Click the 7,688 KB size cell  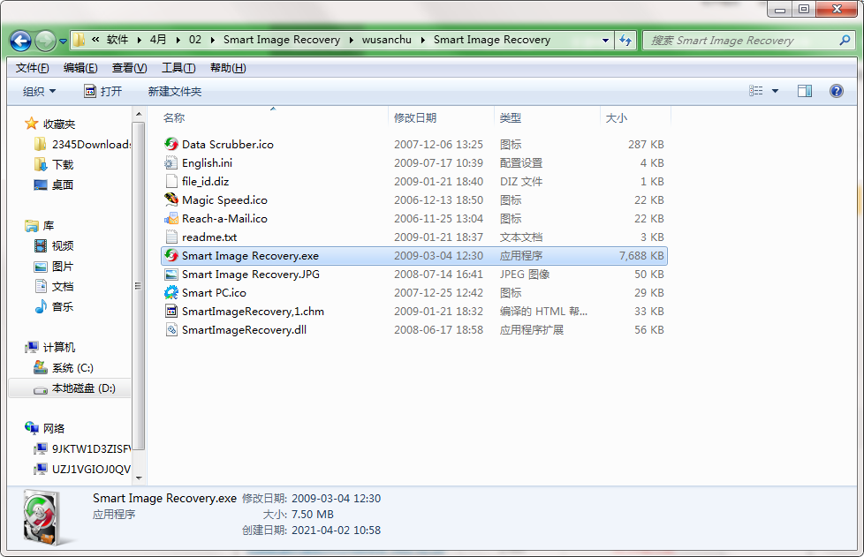point(641,255)
